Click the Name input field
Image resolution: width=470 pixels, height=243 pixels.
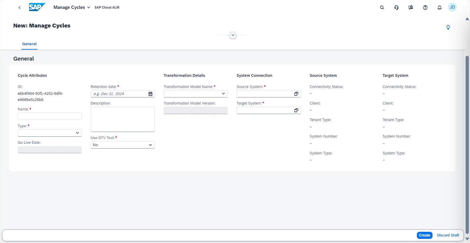(x=50, y=116)
